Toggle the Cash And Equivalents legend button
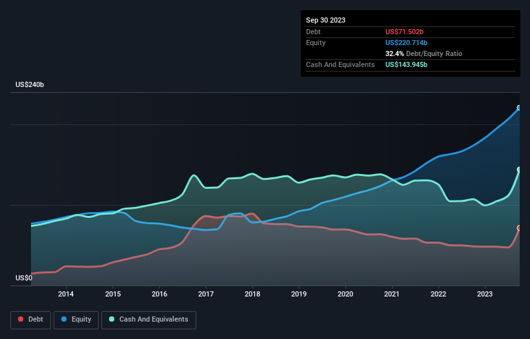Viewport: 530px width, 339px height. (x=148, y=320)
